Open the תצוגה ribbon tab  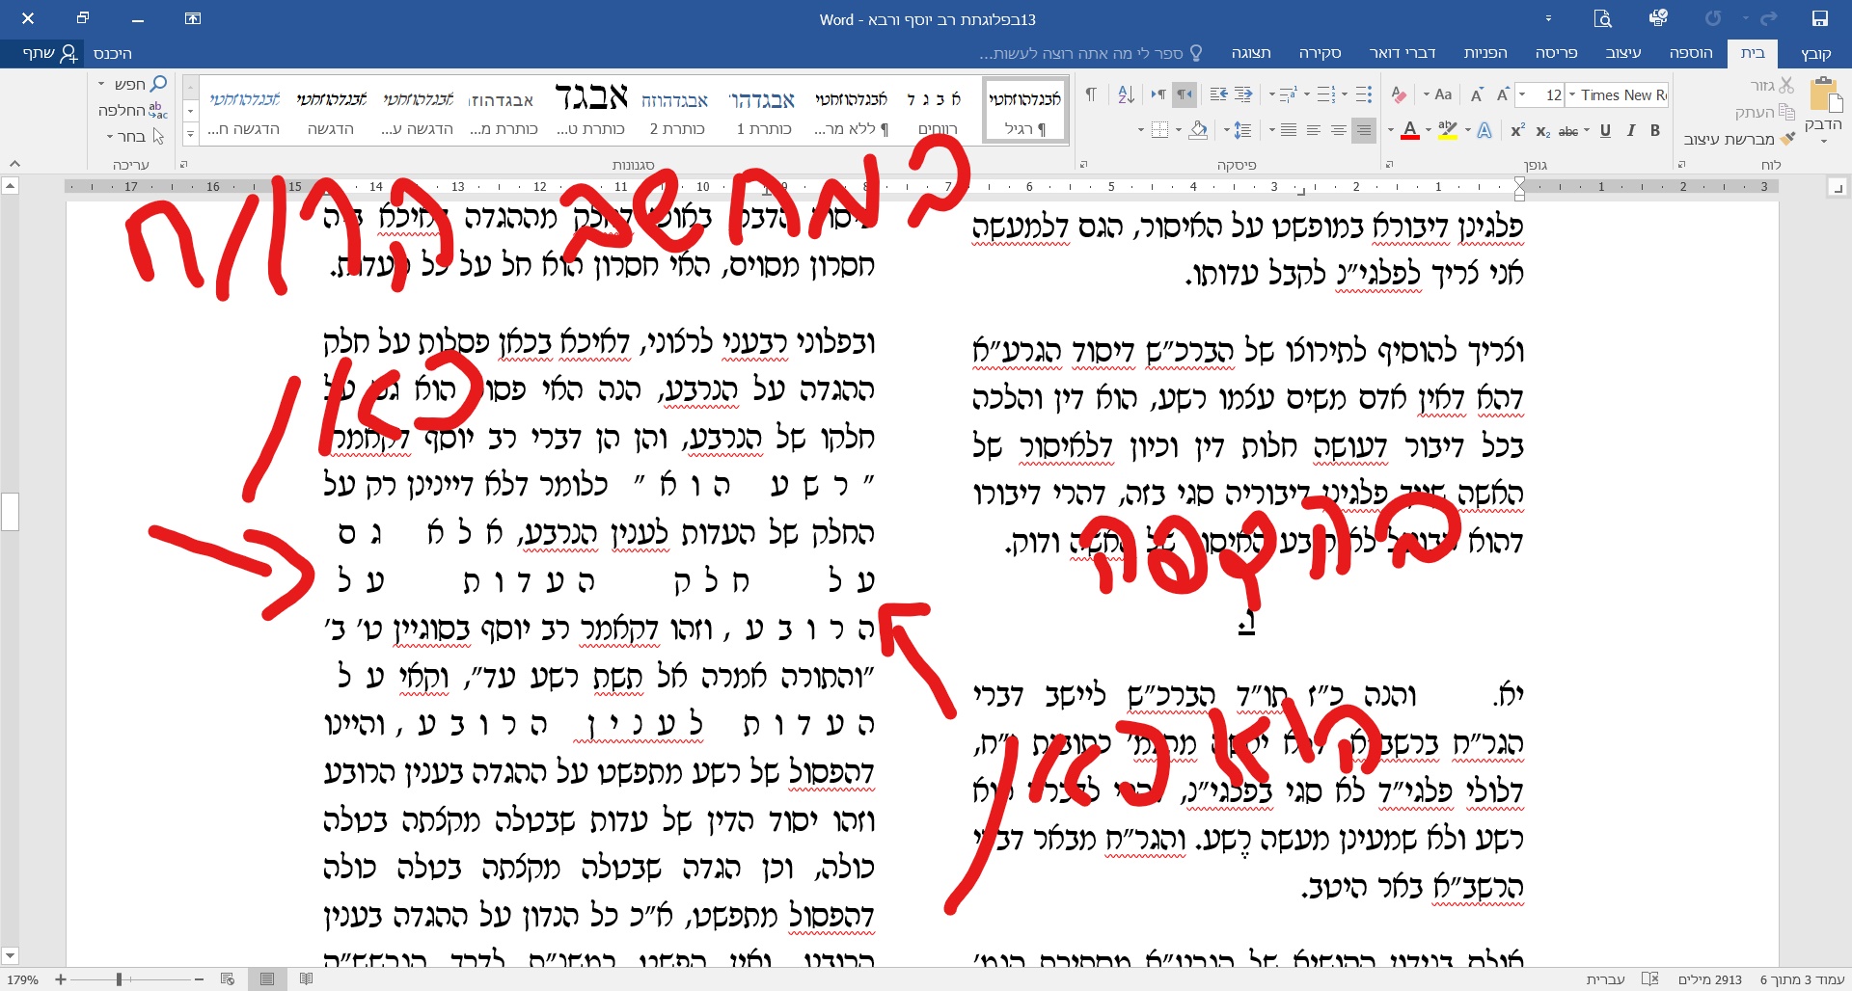point(1252,53)
